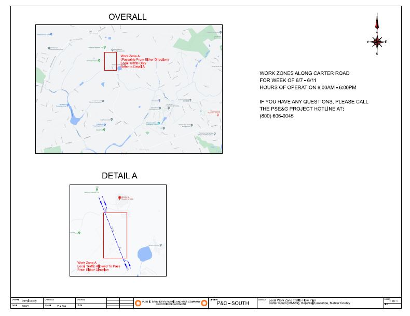Click the 'Work Zone A' label in Detail A
This screenshot has height=316, width=410.
87,263
